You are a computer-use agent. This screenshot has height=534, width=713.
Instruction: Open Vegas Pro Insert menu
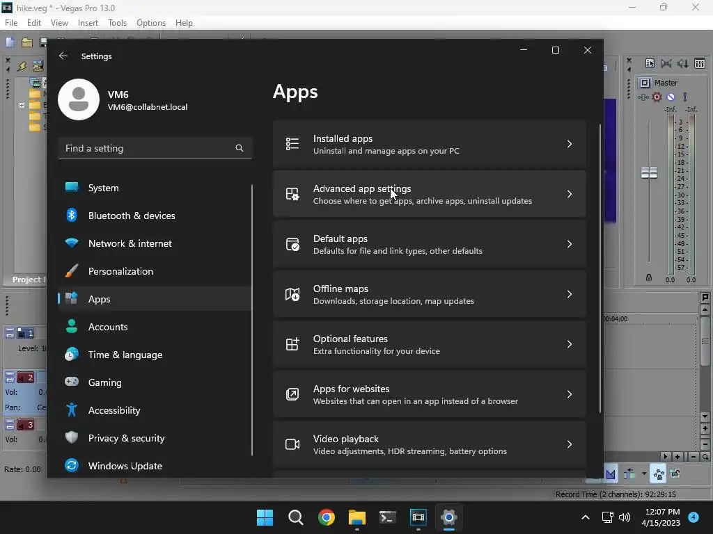point(88,23)
